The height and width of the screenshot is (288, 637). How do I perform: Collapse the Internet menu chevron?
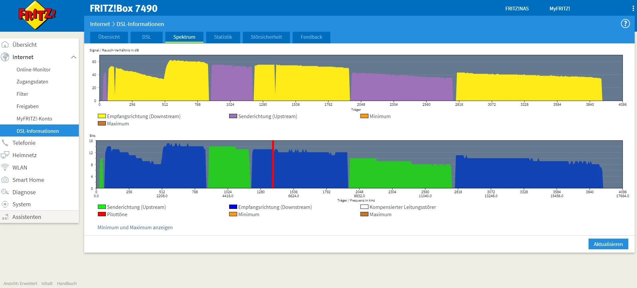(x=73, y=57)
